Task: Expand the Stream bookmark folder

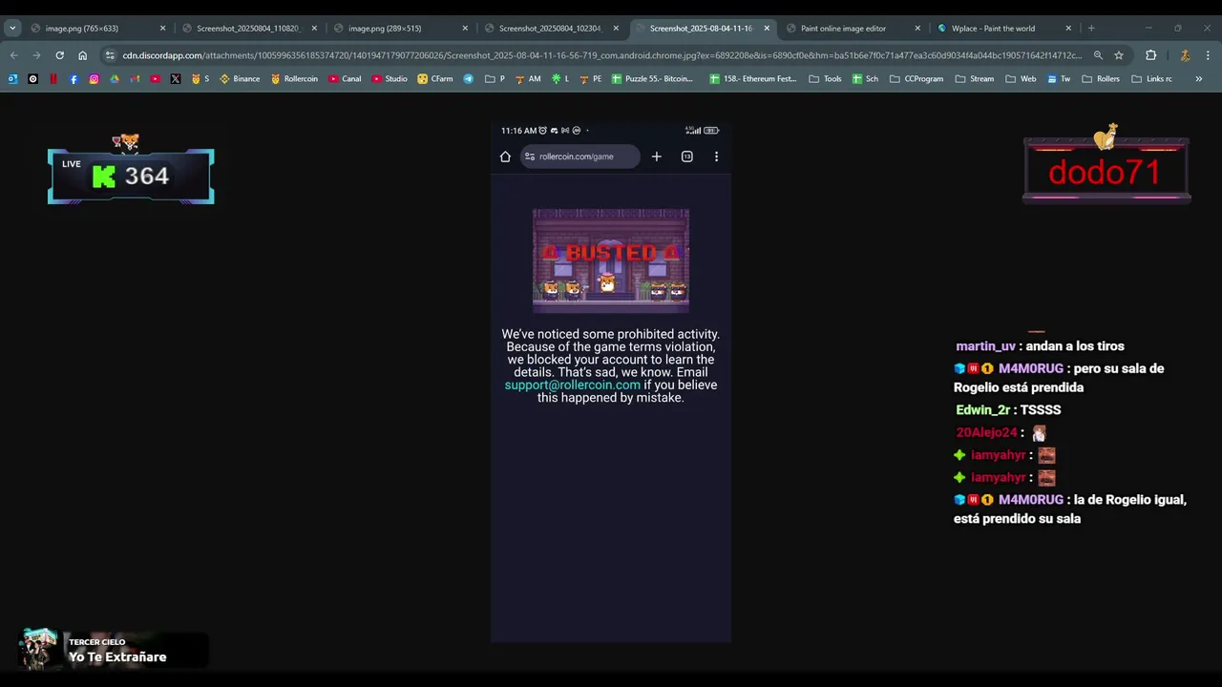Action: click(975, 79)
